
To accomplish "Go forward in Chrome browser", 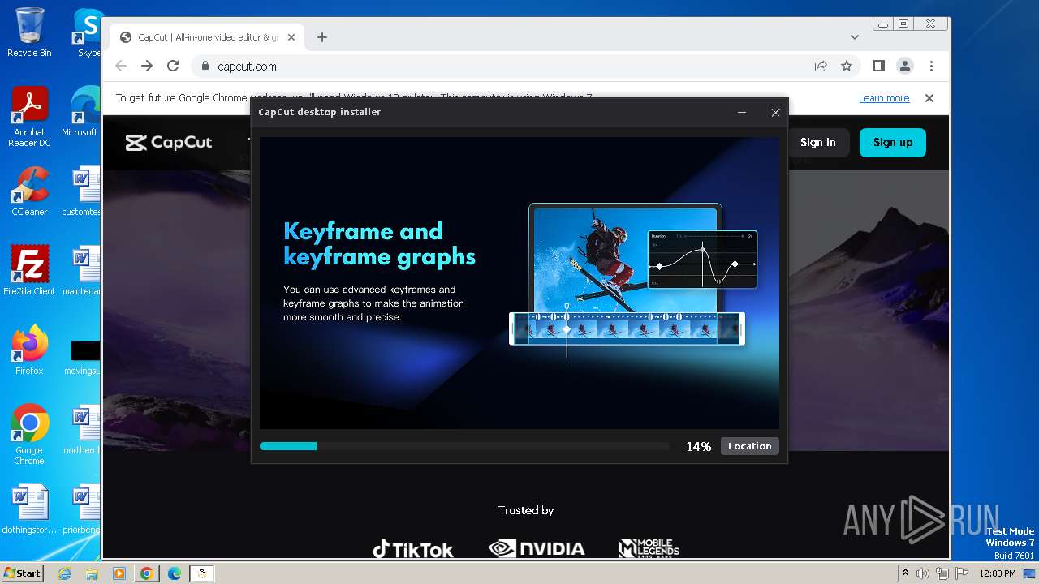I will (147, 66).
